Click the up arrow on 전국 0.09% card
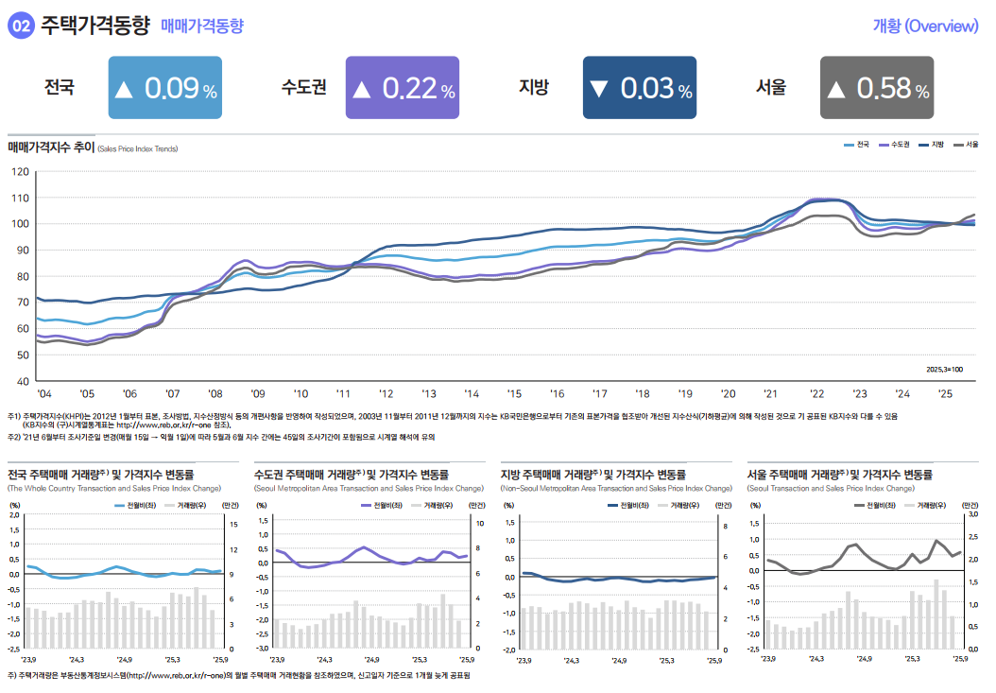This screenshot has height=693, width=996. coord(124,89)
